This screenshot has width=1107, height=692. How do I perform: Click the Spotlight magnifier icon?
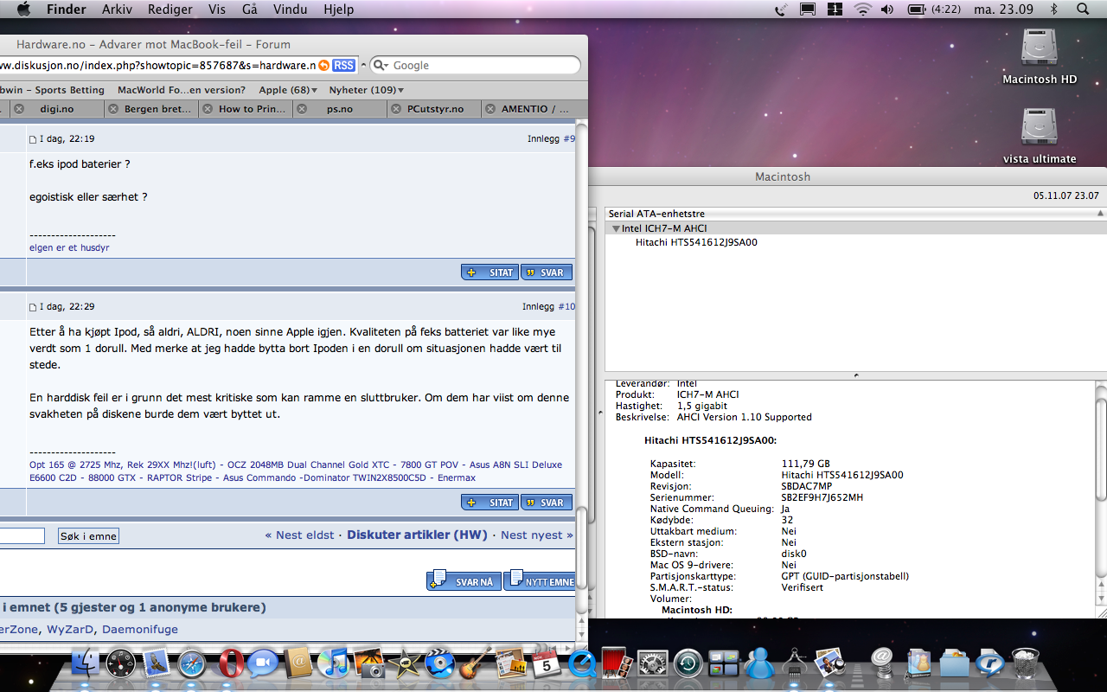tap(1083, 10)
